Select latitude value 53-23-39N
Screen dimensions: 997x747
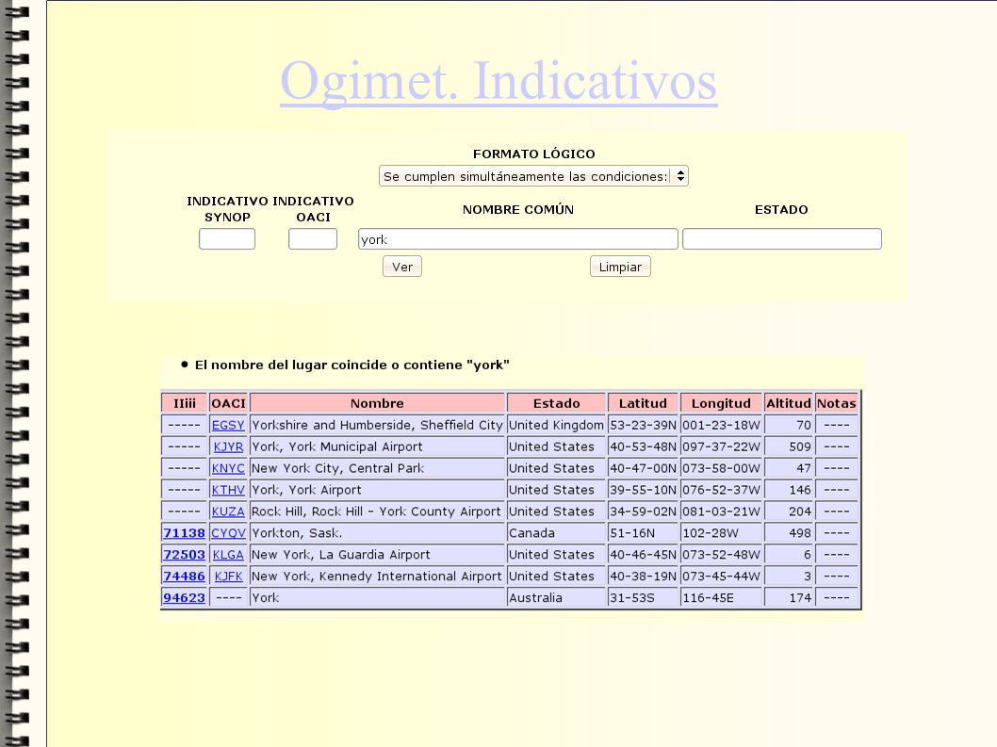pos(643,425)
